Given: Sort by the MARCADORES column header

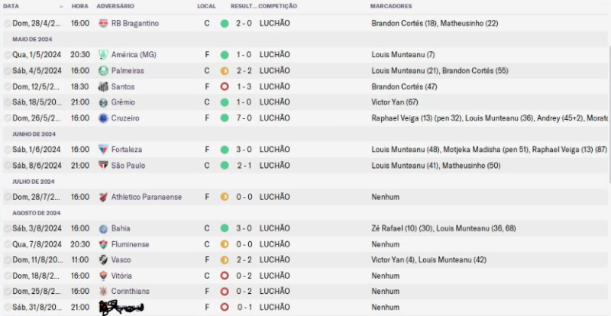Looking at the screenshot, I should [393, 6].
